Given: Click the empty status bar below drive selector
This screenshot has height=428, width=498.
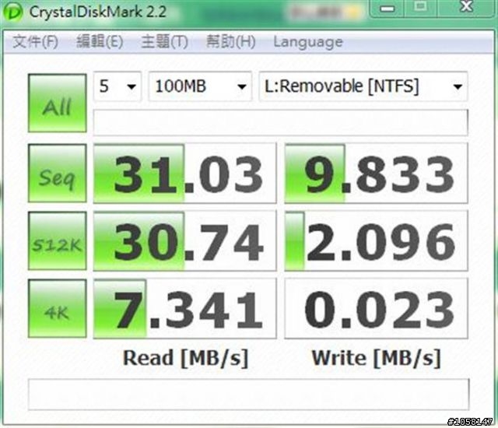Looking at the screenshot, I should click(x=280, y=122).
